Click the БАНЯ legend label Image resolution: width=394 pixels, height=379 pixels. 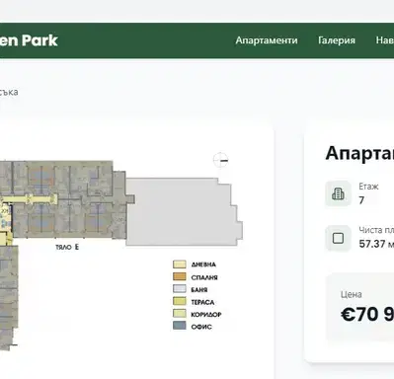(x=199, y=289)
